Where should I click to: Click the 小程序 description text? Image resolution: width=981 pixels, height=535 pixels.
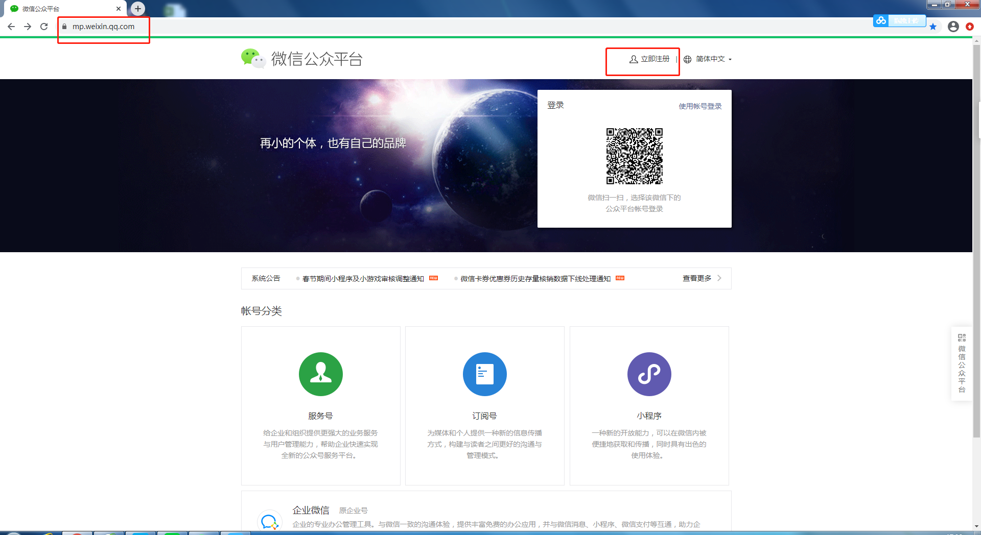pos(649,444)
